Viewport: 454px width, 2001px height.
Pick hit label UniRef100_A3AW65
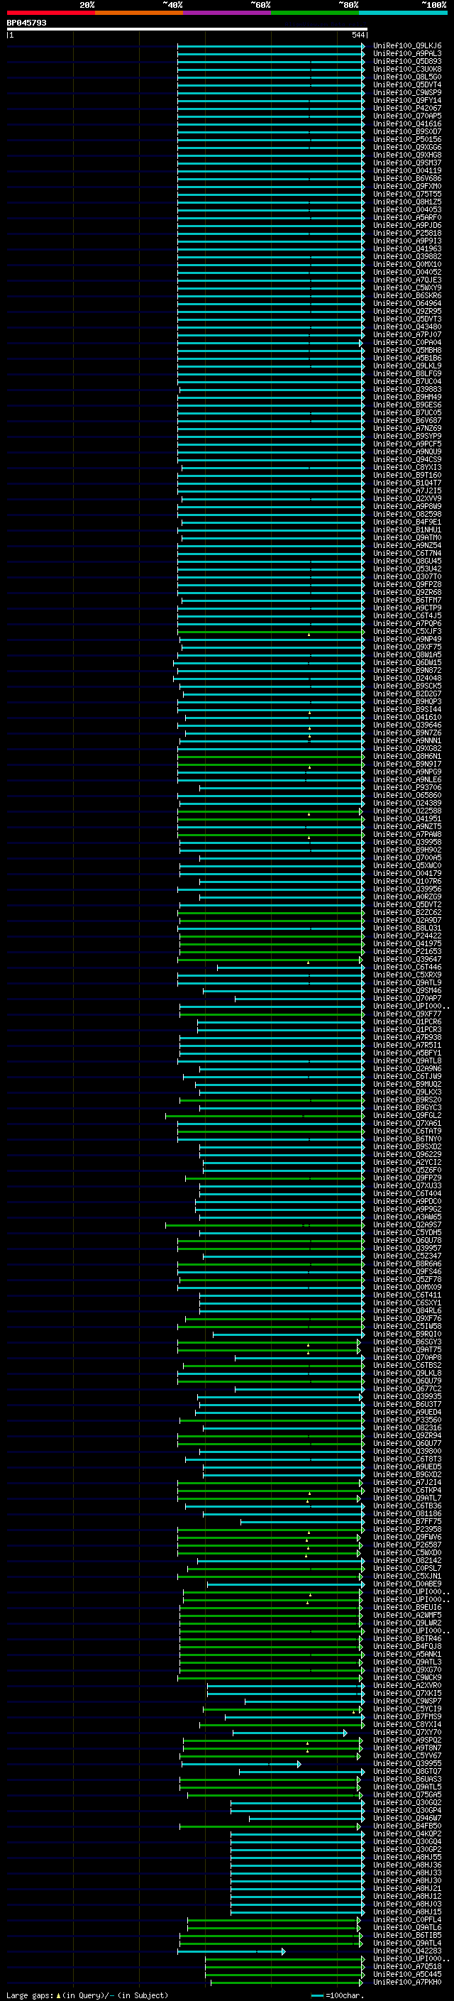[x=407, y=1217]
